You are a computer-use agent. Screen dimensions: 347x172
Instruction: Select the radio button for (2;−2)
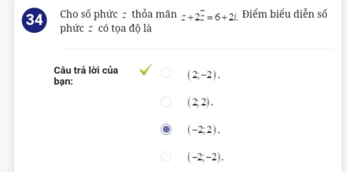166,73
